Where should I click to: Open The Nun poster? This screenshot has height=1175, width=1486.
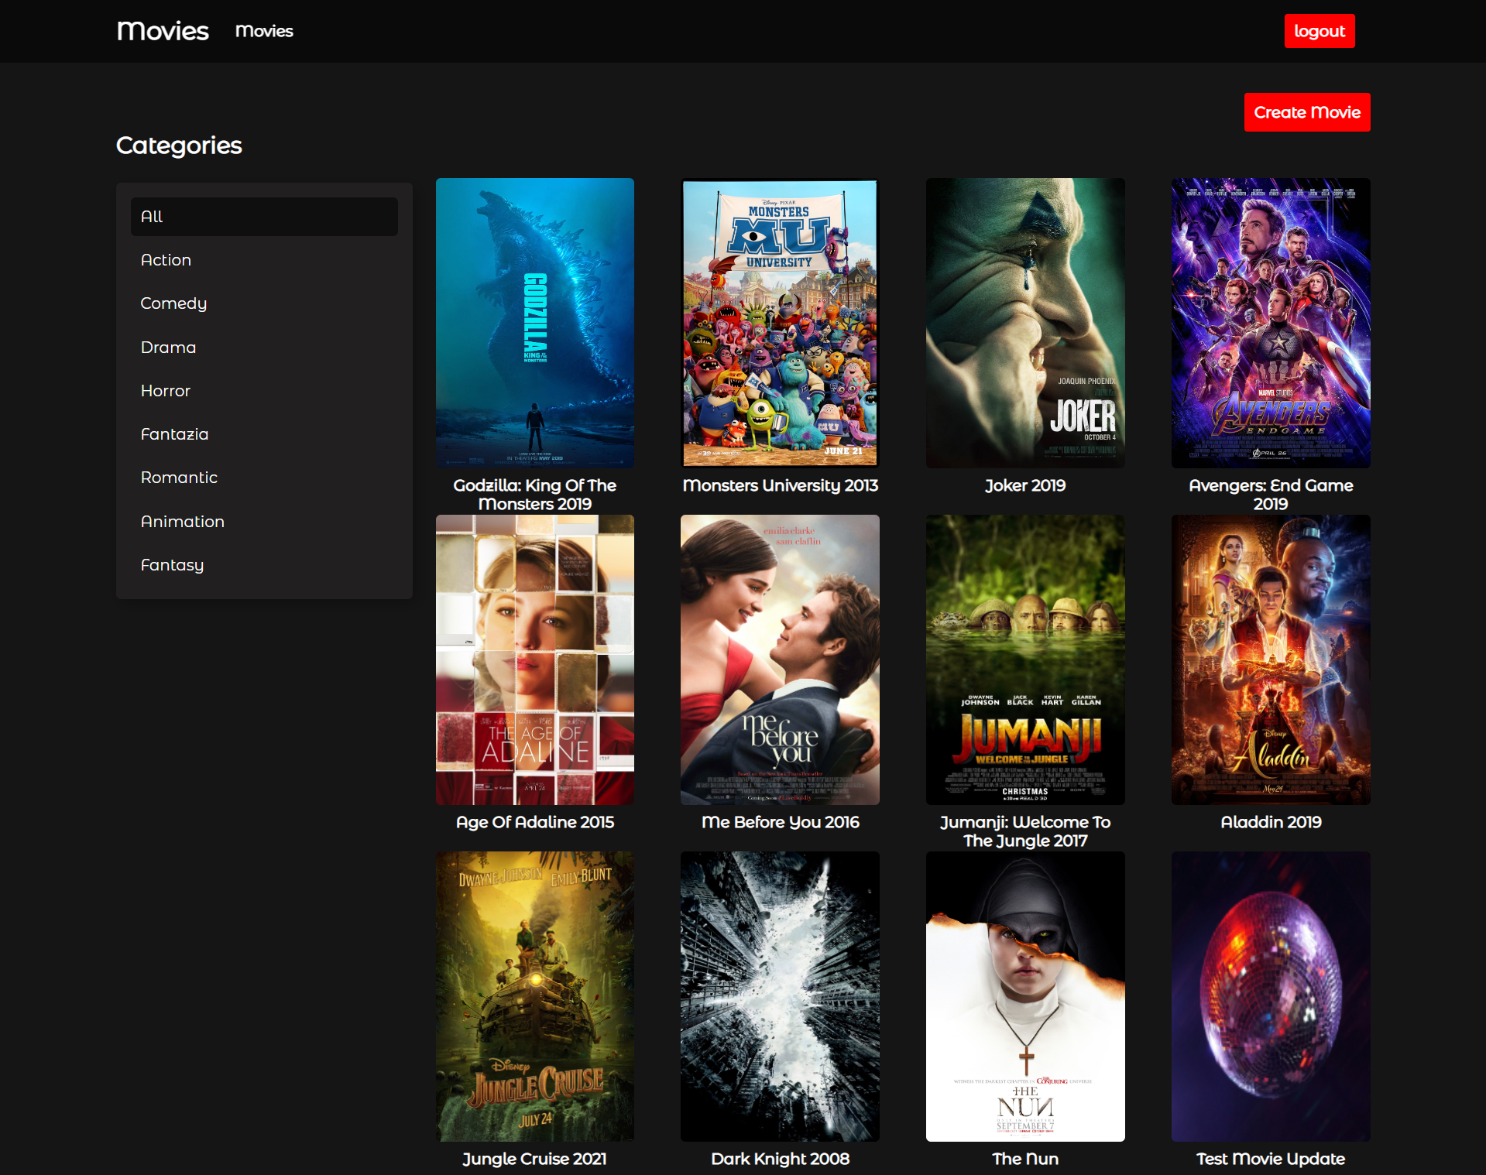1025,996
